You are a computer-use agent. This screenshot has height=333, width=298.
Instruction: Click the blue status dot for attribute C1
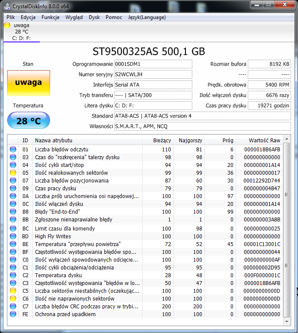pos(13,267)
